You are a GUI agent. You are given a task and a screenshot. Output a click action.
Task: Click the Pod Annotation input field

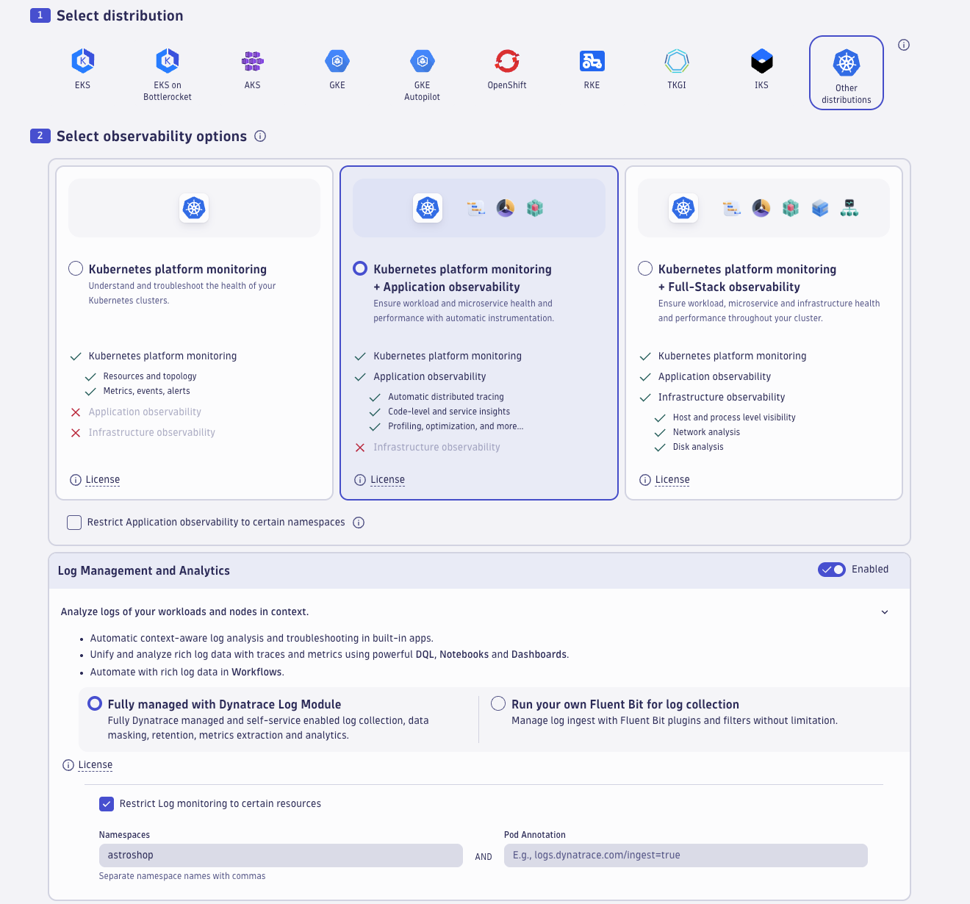(x=686, y=855)
